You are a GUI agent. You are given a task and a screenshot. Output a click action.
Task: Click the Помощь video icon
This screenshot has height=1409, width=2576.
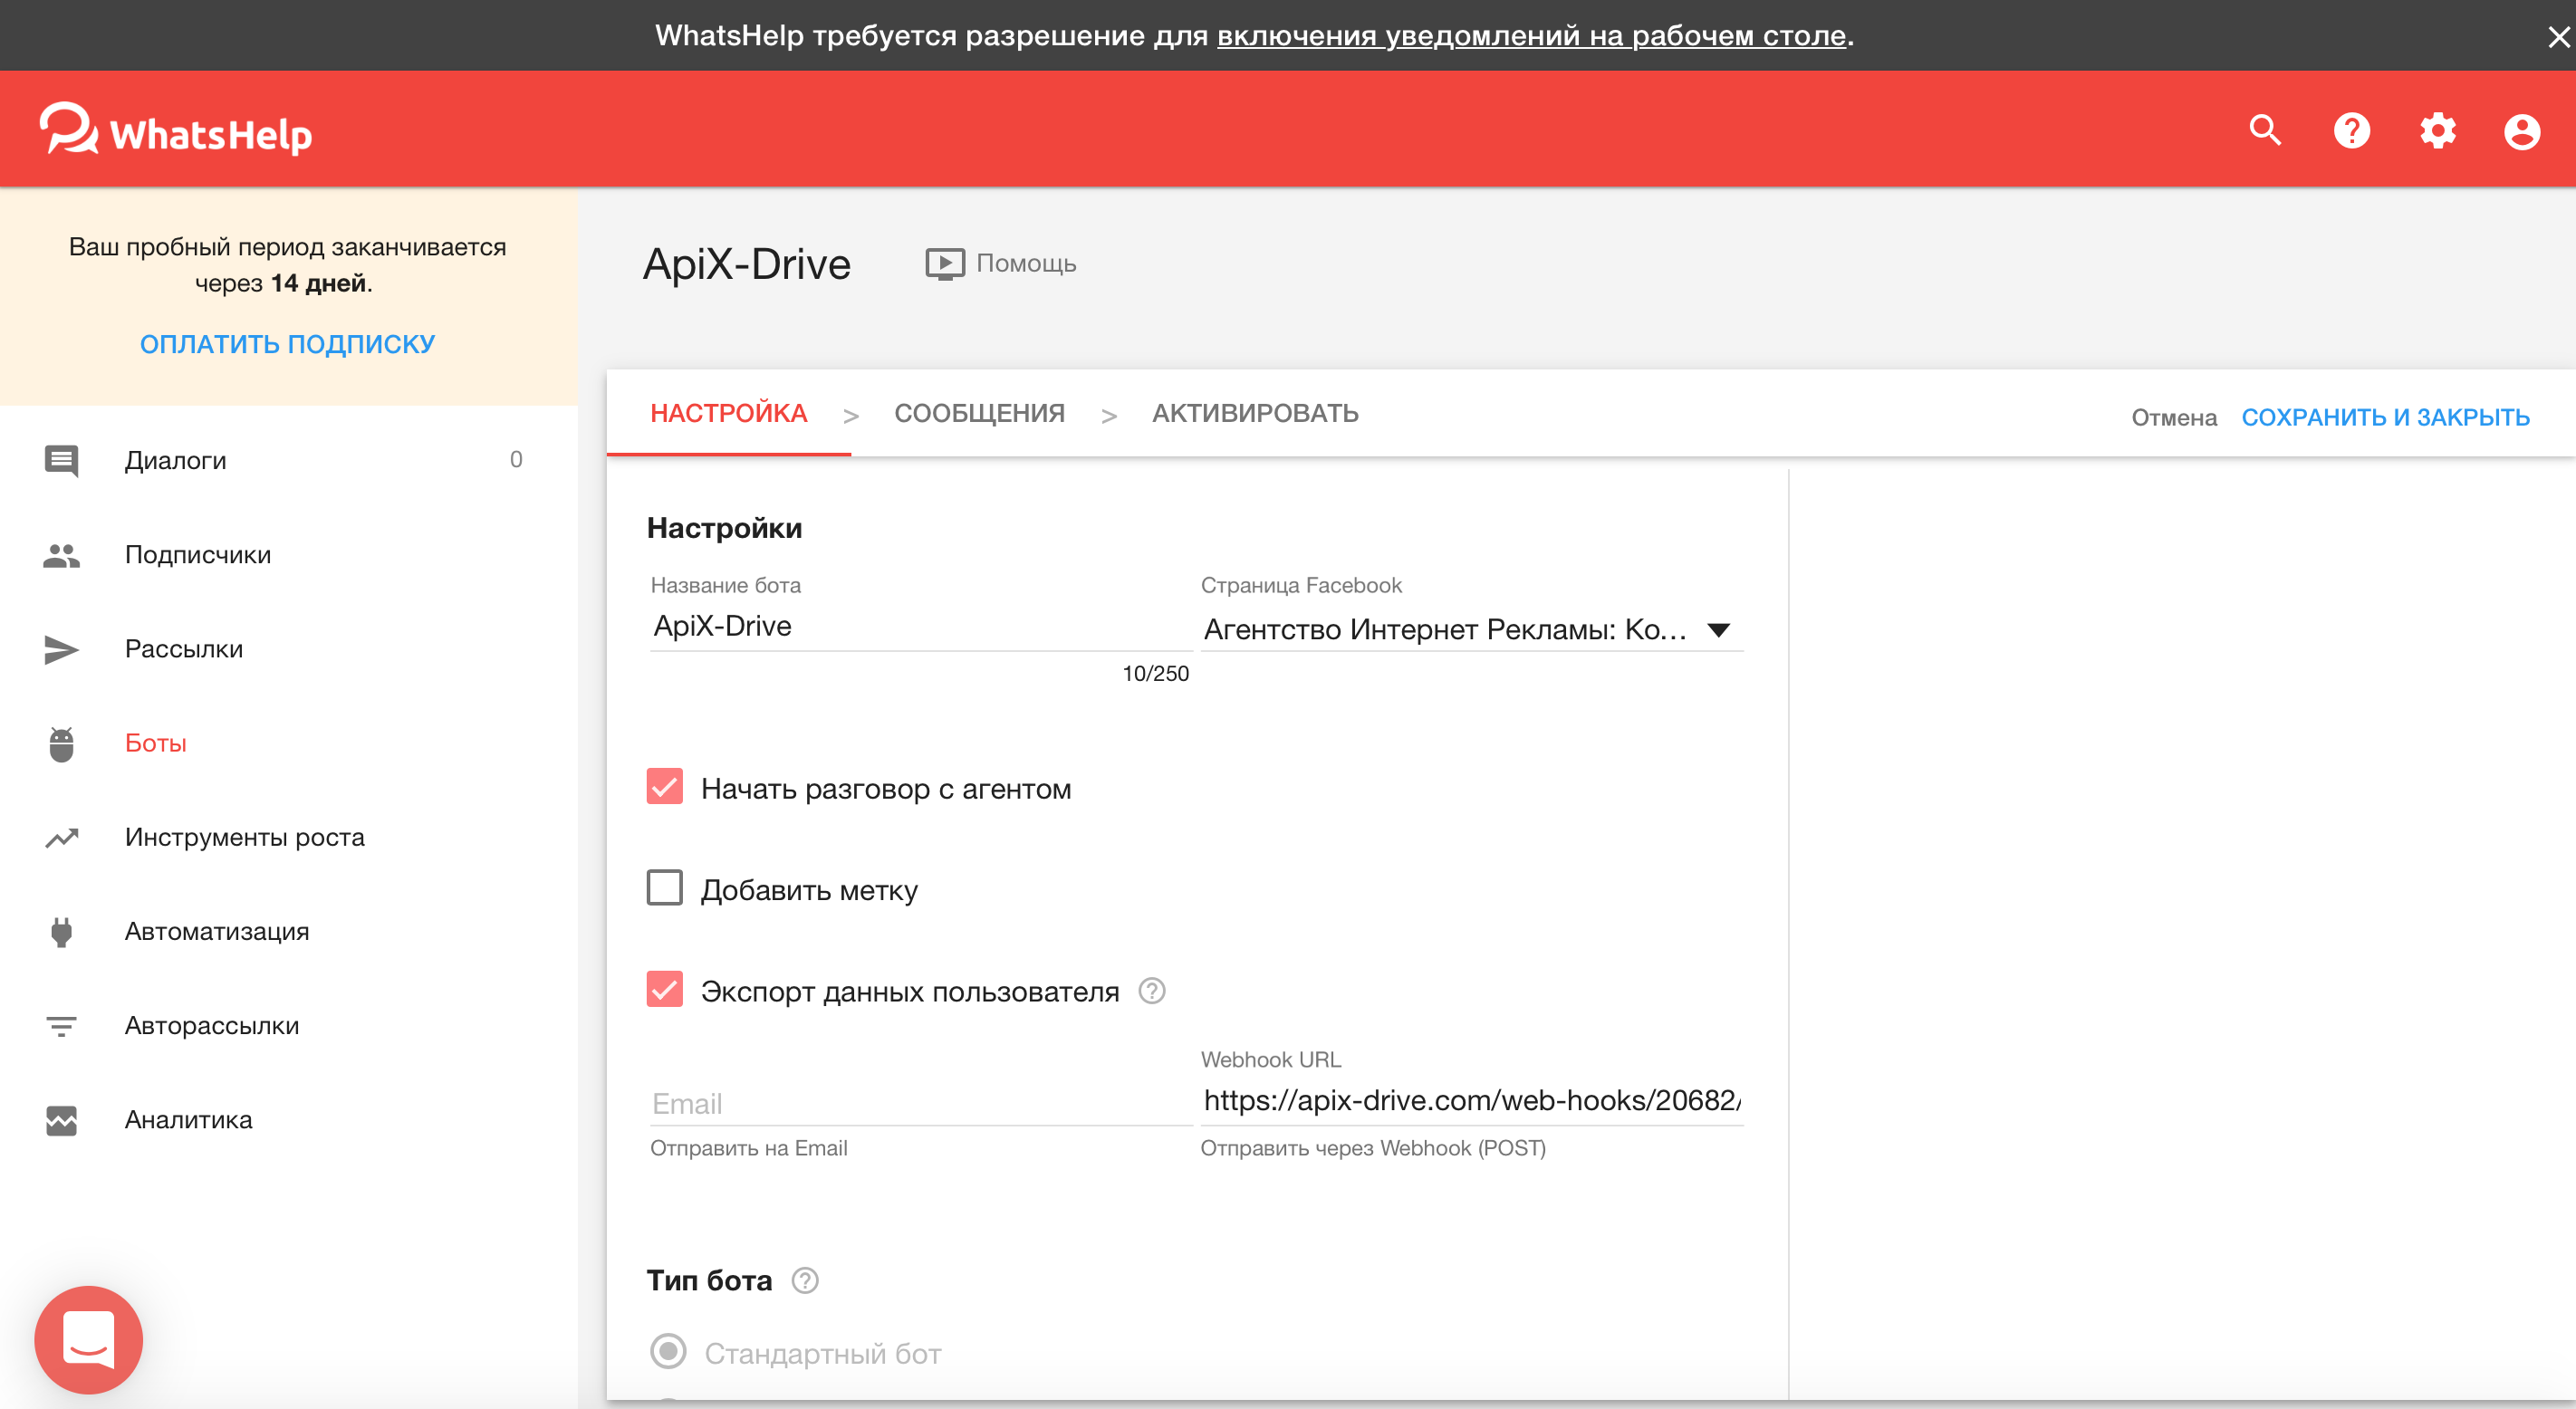click(944, 264)
